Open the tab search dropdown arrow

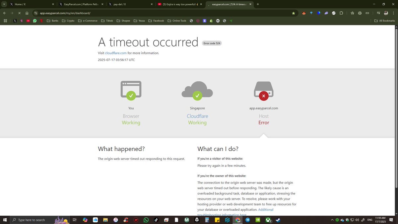pyautogui.click(x=4, y=4)
